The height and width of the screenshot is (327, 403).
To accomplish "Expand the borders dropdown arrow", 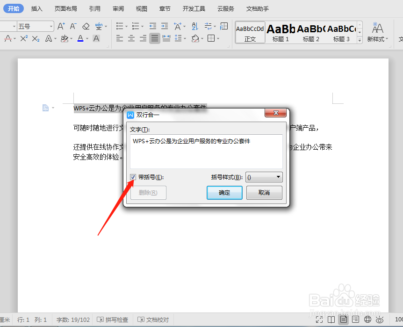I will [218, 39].
